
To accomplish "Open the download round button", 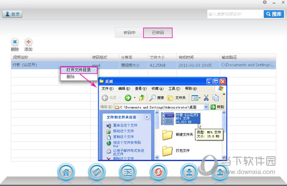I will [x=189, y=172].
